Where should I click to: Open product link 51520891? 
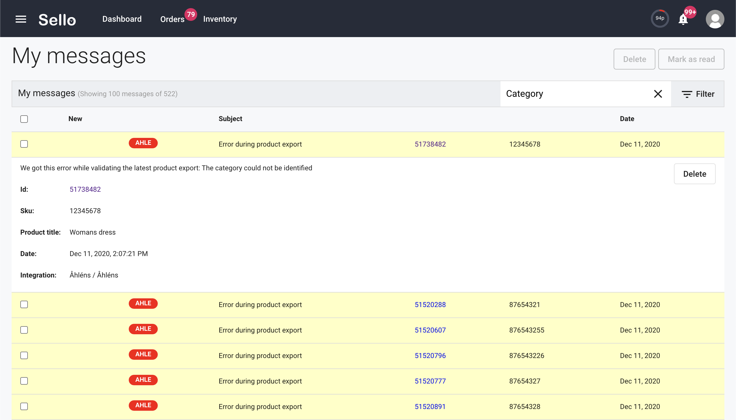[430, 407]
